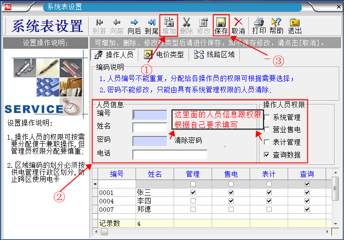Toggle 管理 checkbox in 张三 row
The width and height of the screenshot is (344, 240).
(x=192, y=193)
